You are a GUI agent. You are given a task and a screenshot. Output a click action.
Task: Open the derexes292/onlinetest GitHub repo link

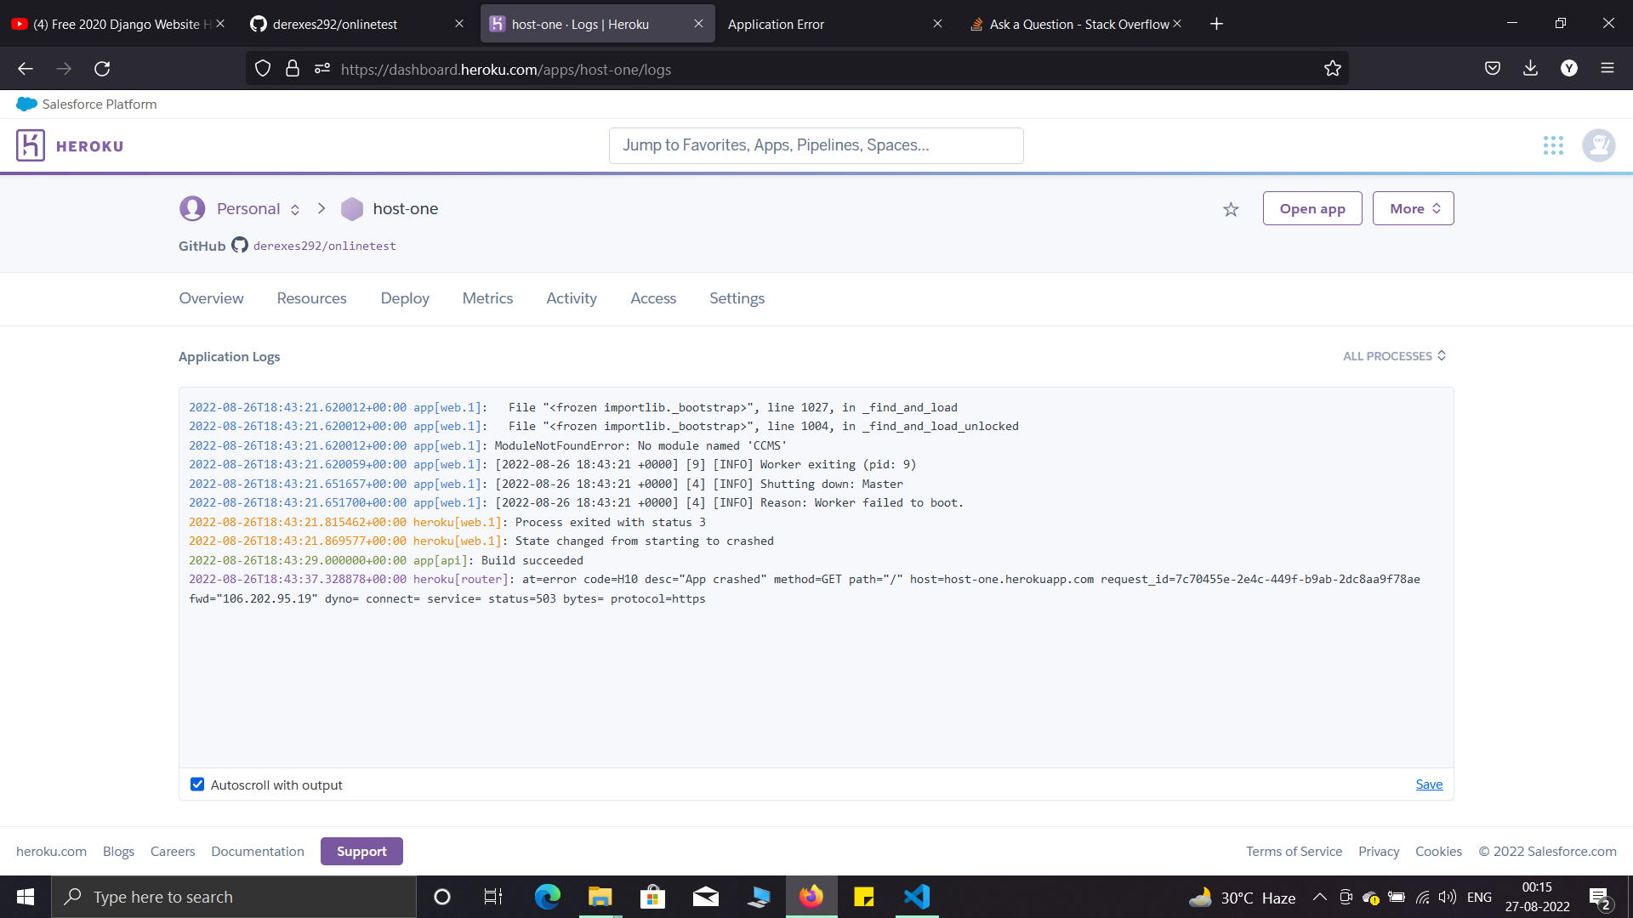click(324, 246)
